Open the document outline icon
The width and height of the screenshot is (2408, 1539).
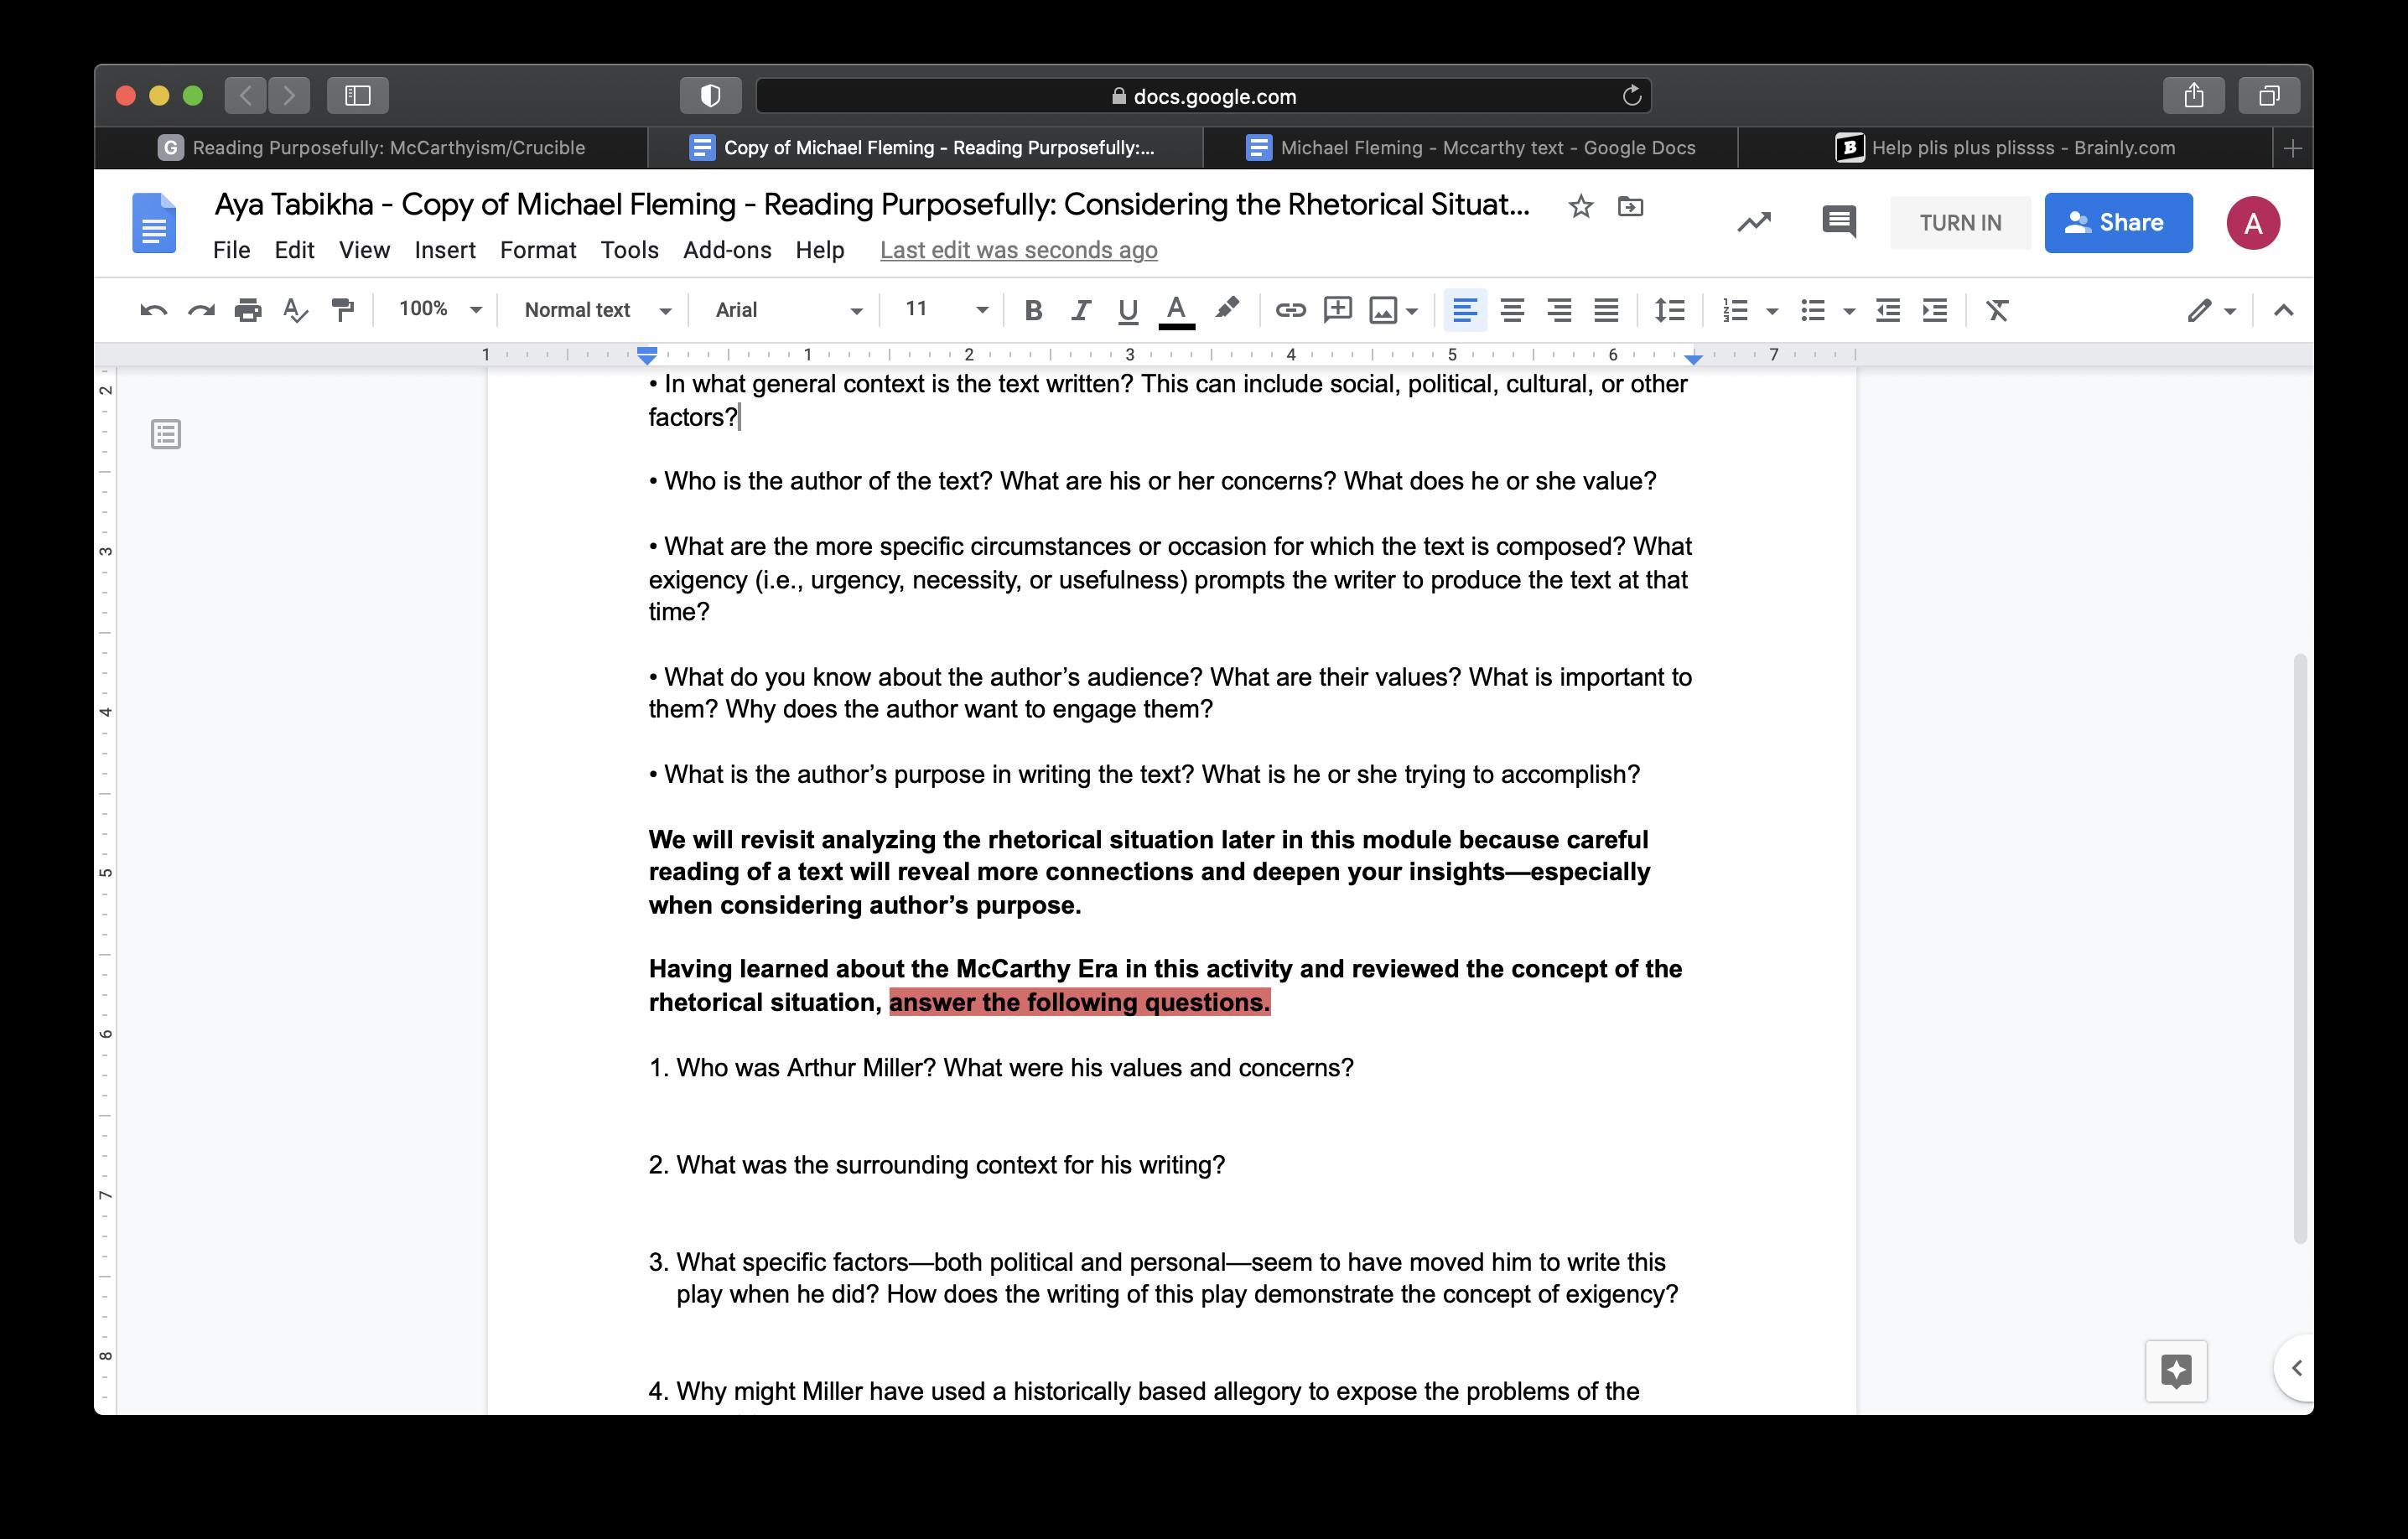click(166, 435)
